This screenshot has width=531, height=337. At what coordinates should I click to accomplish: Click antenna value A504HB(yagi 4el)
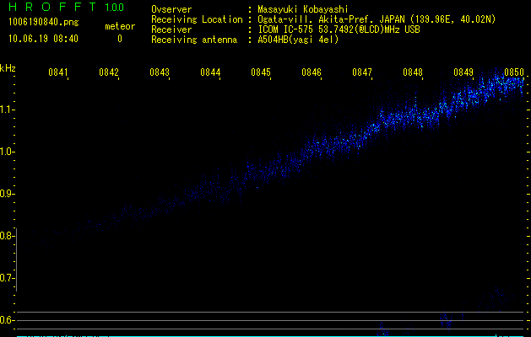click(298, 40)
